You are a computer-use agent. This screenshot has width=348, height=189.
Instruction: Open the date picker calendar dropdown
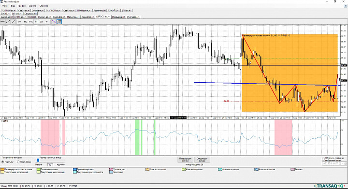pos(340,163)
